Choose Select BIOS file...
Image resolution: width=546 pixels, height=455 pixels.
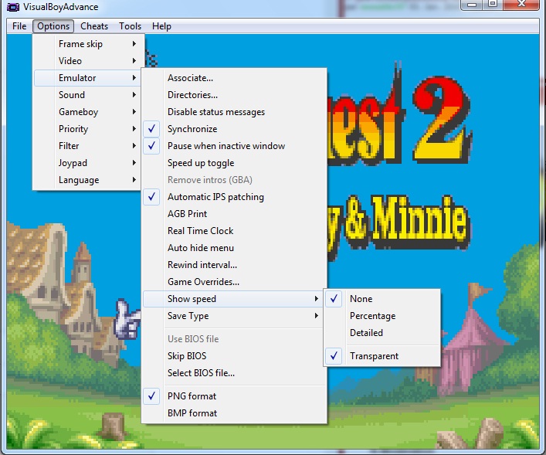click(x=234, y=373)
